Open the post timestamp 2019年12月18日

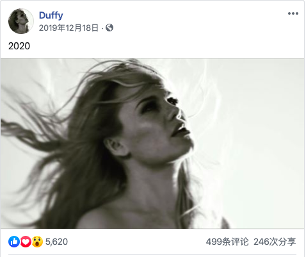pyautogui.click(x=68, y=28)
